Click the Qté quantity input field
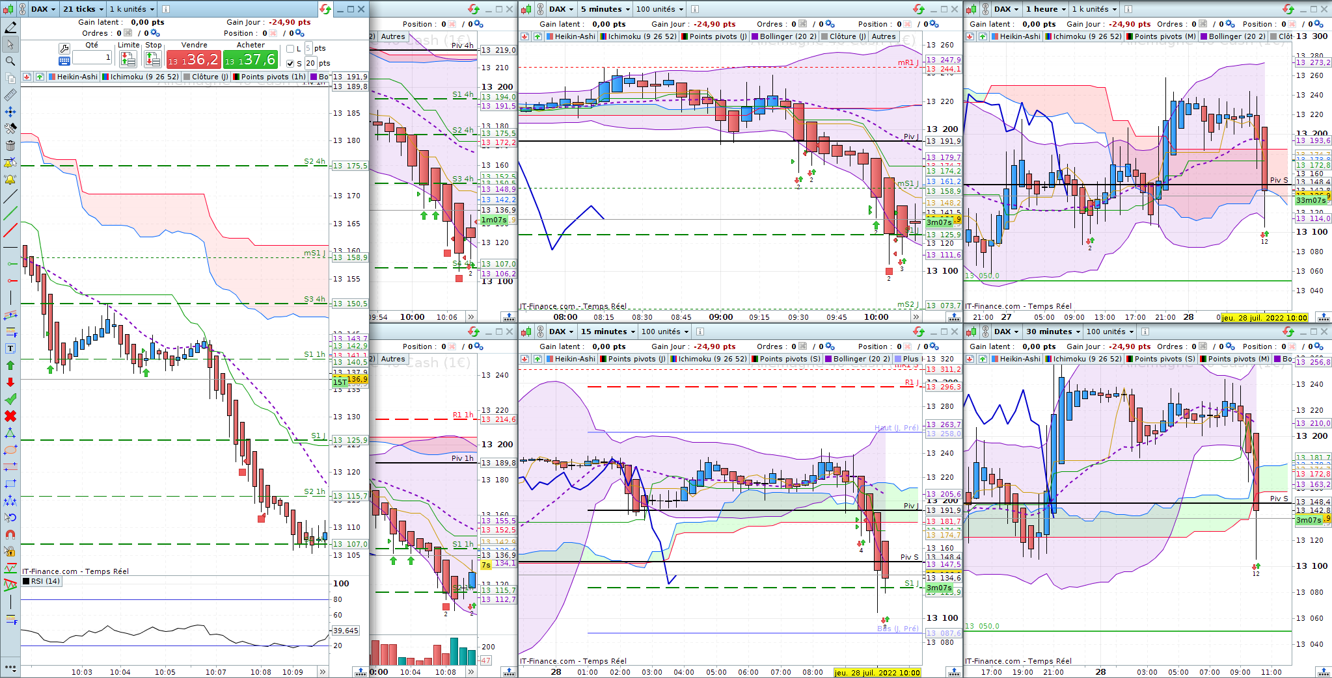 [92, 58]
